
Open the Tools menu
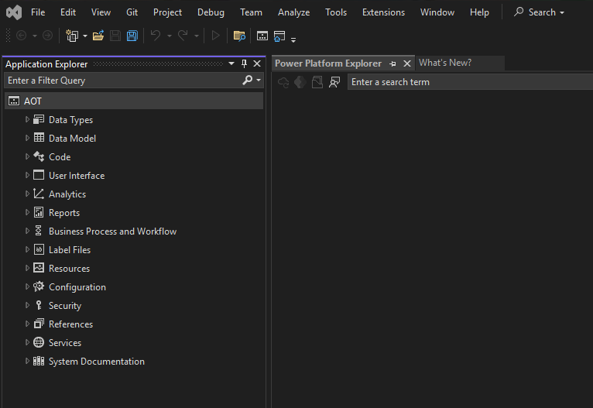click(x=336, y=12)
